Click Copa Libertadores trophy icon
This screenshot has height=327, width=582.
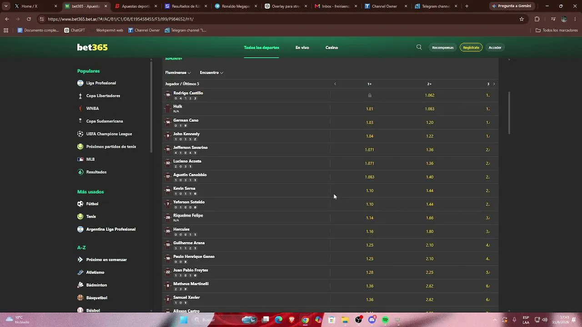pos(80,96)
